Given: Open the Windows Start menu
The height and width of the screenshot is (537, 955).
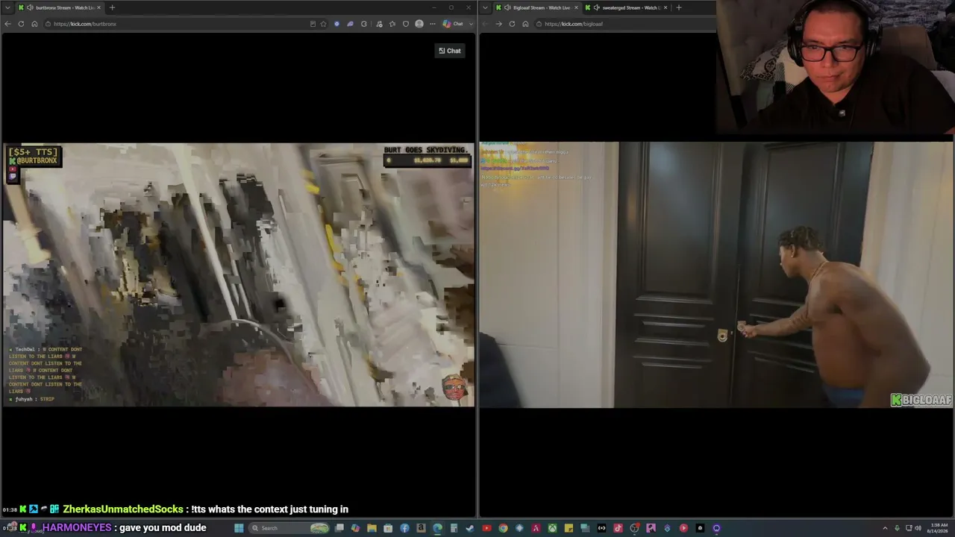Looking at the screenshot, I should tap(239, 528).
